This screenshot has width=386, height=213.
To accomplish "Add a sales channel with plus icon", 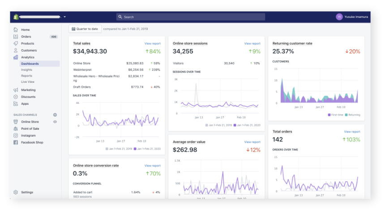I will pos(55,115).
